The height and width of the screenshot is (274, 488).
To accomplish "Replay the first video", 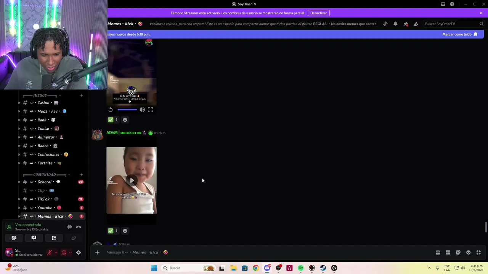I will [x=111, y=110].
